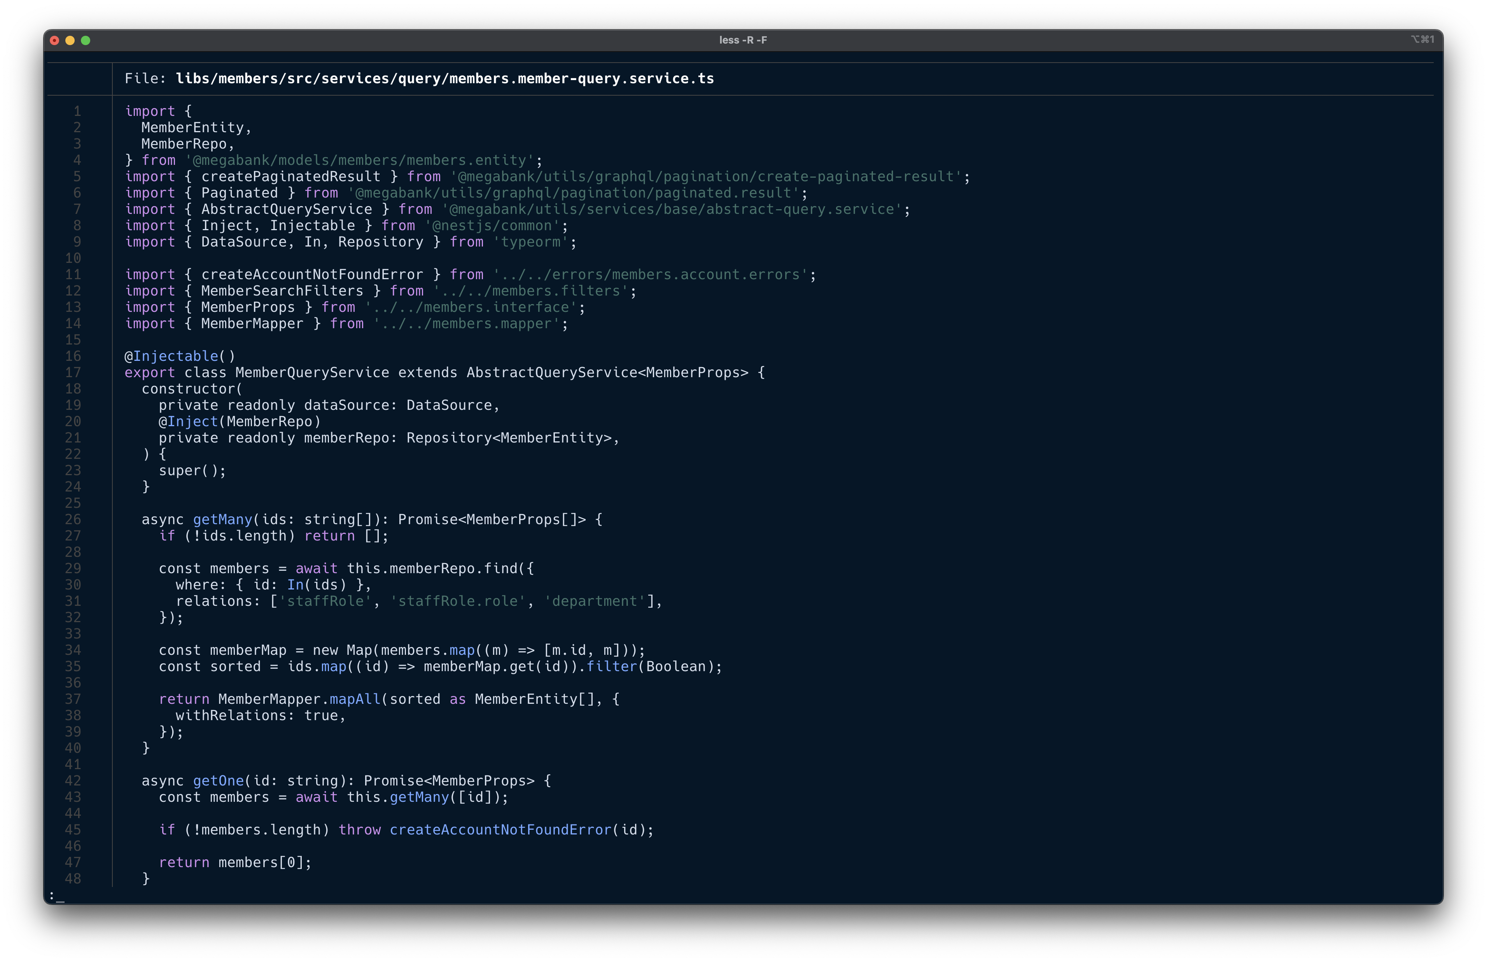Click the 'typeorm' import string
The width and height of the screenshot is (1487, 962).
tap(530, 242)
